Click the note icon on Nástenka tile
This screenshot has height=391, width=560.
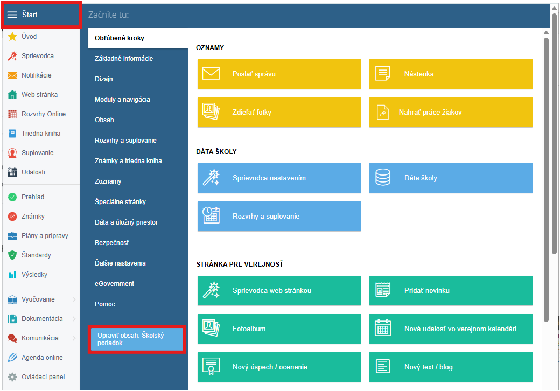(383, 74)
